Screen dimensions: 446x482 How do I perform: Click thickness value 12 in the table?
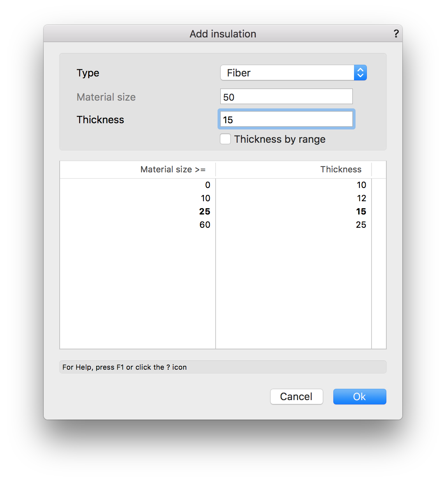tap(361, 198)
